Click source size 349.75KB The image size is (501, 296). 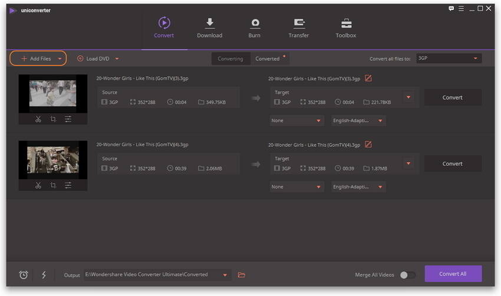pos(216,102)
